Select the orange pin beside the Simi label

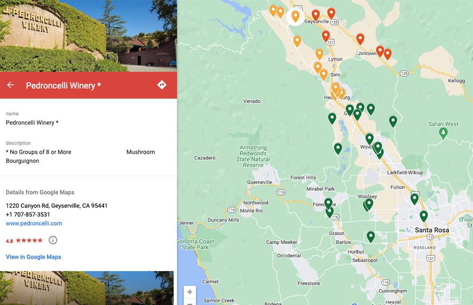(x=324, y=75)
